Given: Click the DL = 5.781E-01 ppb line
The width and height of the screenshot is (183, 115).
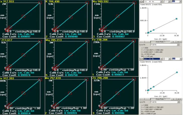Looking at the screenshot, I should coord(148,54).
